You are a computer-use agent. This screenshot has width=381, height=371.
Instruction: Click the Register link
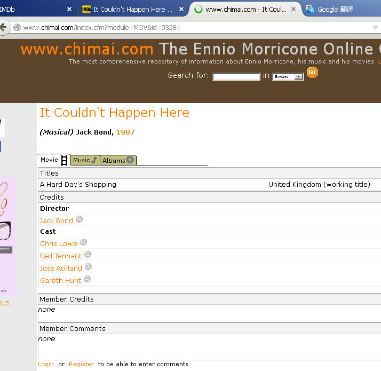(82, 364)
